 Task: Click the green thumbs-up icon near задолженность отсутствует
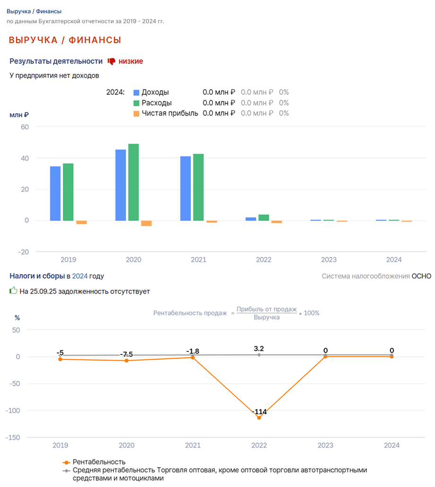click(x=13, y=291)
